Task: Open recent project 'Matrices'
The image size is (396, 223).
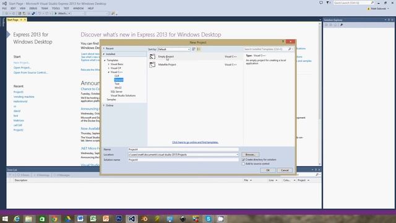Action: coord(19,121)
